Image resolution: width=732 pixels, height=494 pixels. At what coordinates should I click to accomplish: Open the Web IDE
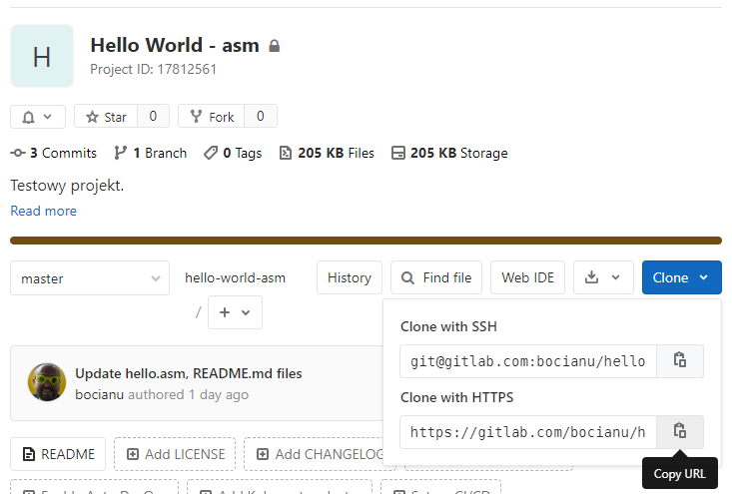tap(527, 277)
